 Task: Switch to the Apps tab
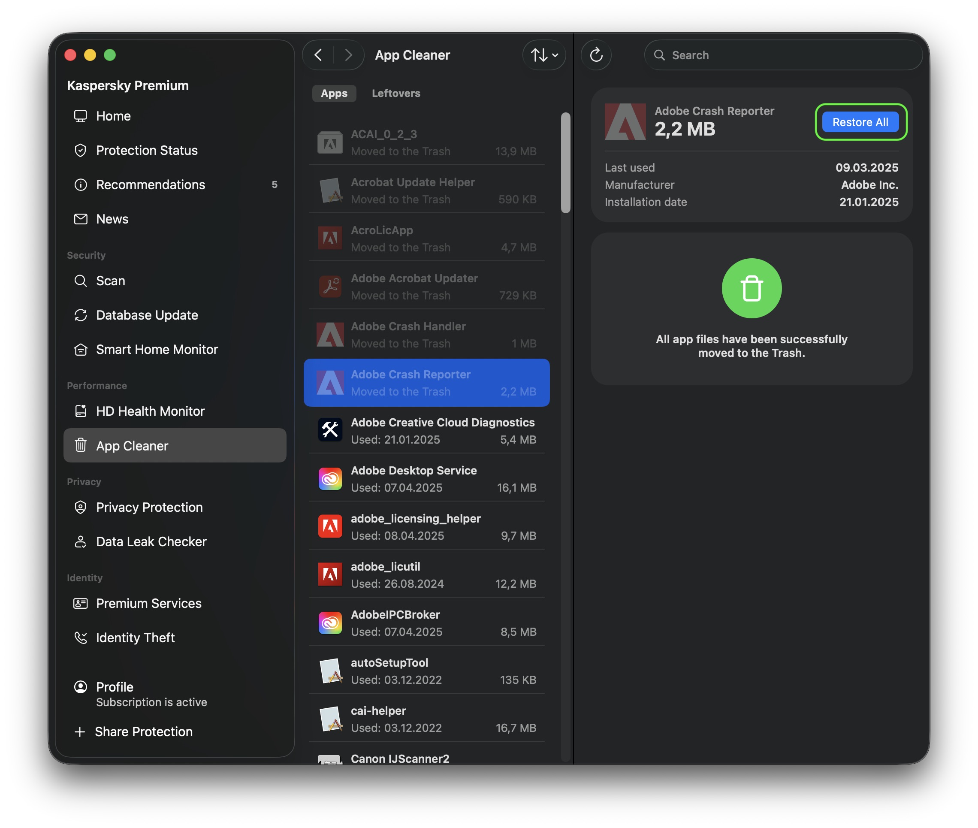pyautogui.click(x=334, y=93)
